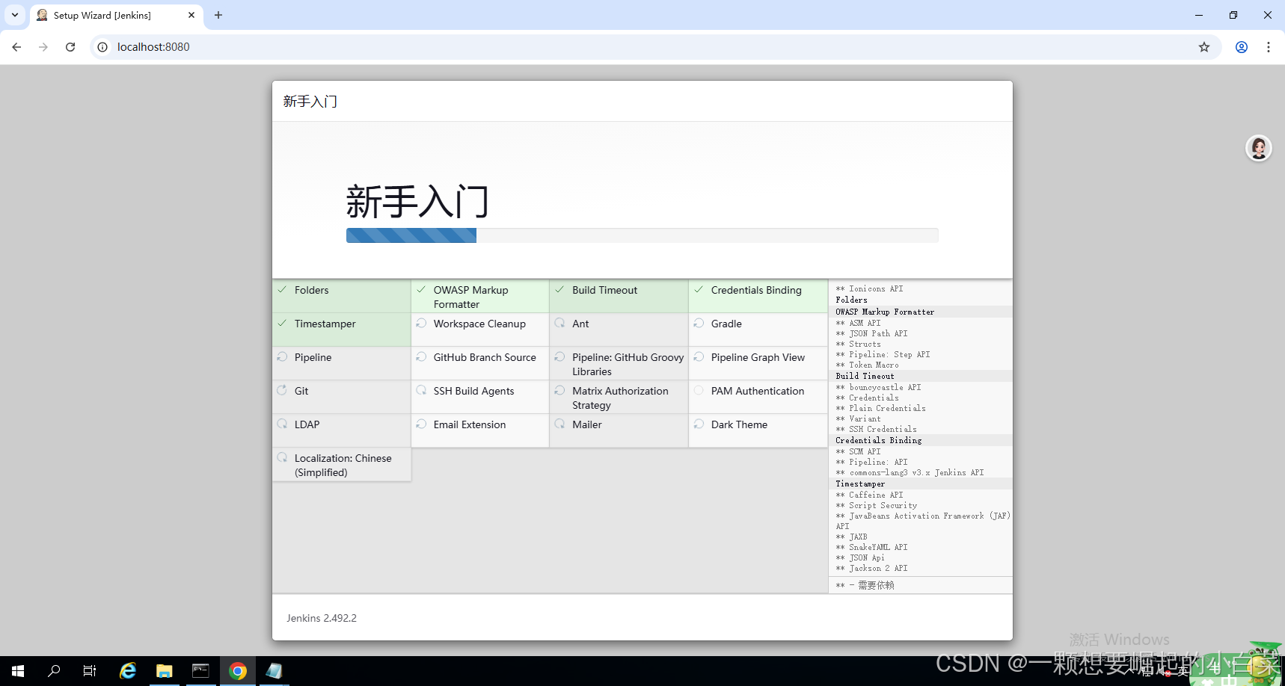Click '** Ionicons API' in the log
Screen dimensions: 1285x686
869,288
